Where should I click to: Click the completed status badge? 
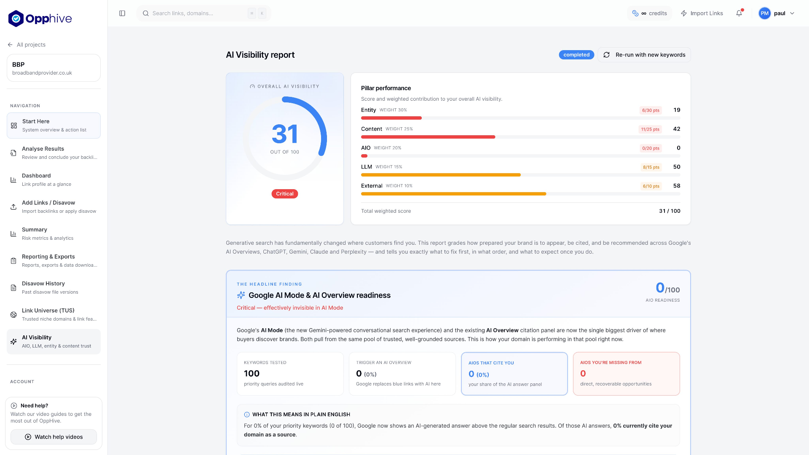[576, 55]
